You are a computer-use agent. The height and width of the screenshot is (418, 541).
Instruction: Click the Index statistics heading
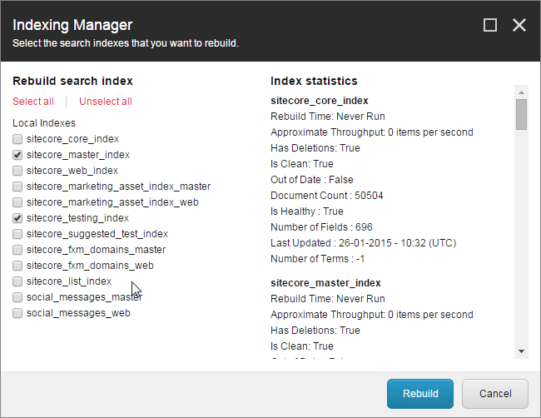pyautogui.click(x=314, y=81)
